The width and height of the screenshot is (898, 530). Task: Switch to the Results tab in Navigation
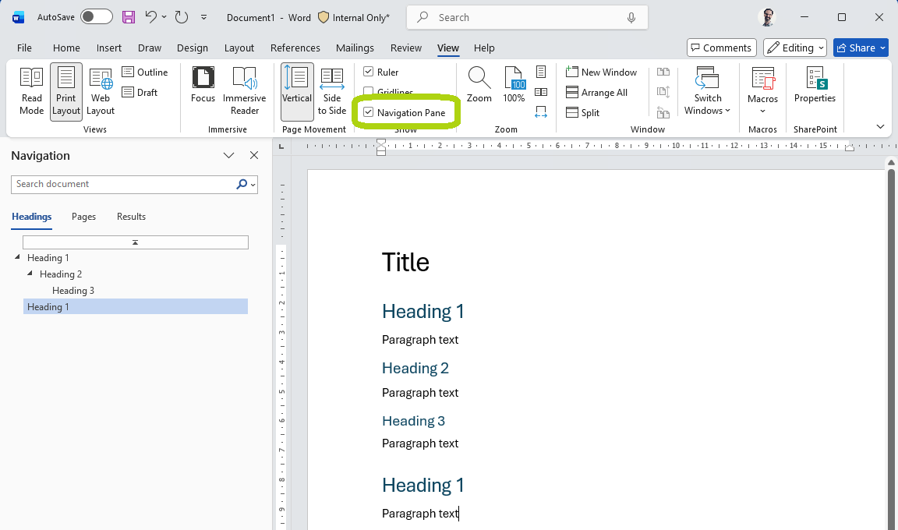pyautogui.click(x=131, y=217)
